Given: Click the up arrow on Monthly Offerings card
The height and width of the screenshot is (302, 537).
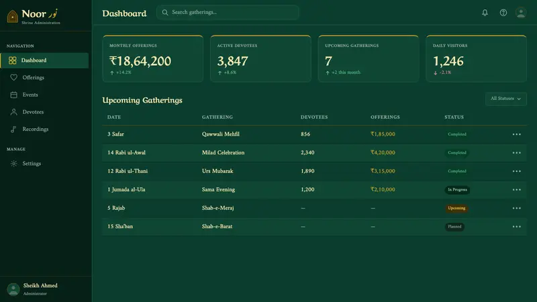Looking at the screenshot, I should click(112, 72).
